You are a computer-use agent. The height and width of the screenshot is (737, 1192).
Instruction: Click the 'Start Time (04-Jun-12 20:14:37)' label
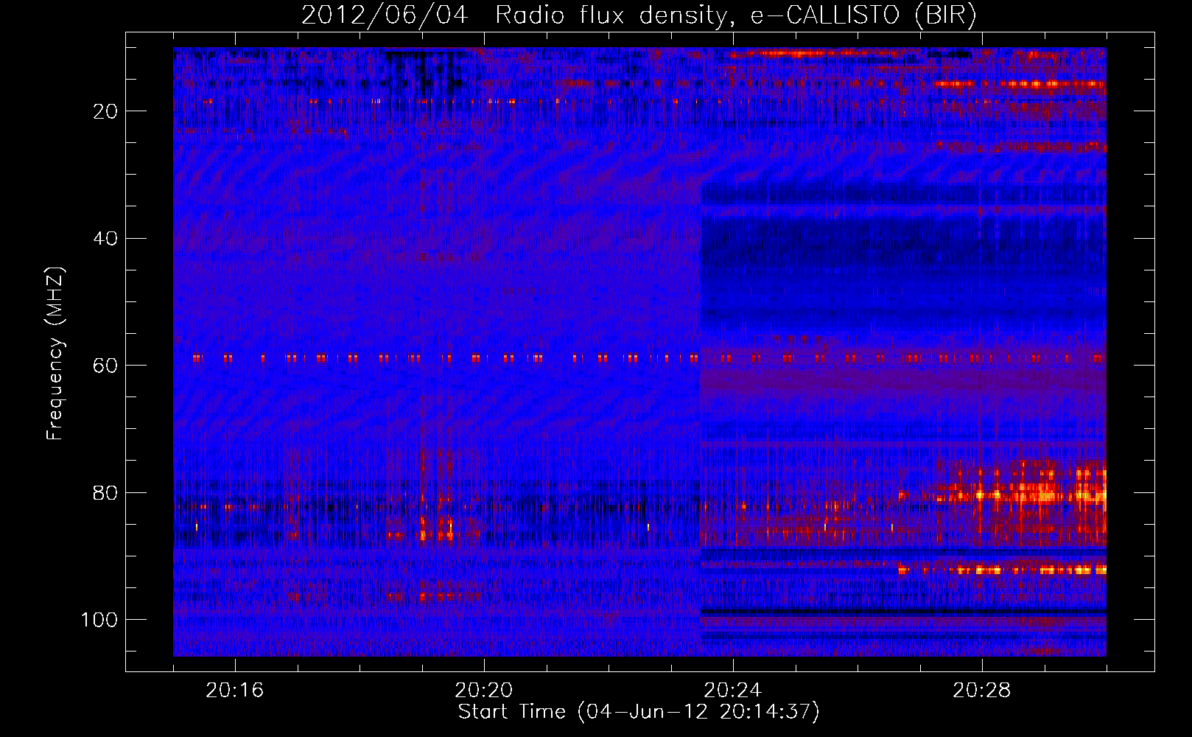[x=639, y=712]
